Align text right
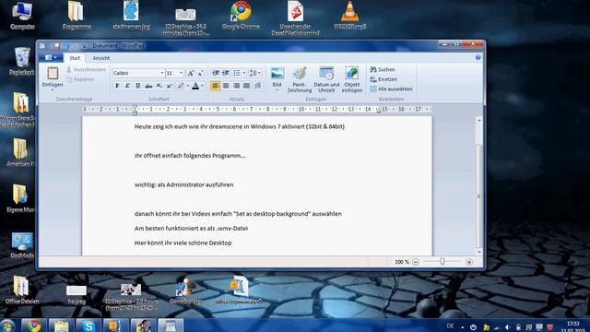The height and width of the screenshot is (332, 590). 236,86
